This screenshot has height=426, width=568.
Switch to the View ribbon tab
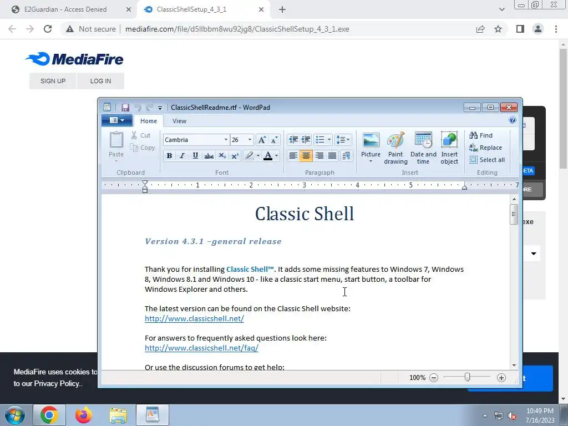click(179, 121)
